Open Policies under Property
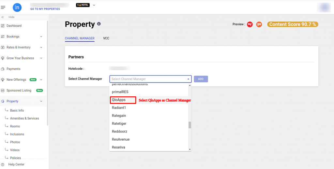 tap(15, 158)
